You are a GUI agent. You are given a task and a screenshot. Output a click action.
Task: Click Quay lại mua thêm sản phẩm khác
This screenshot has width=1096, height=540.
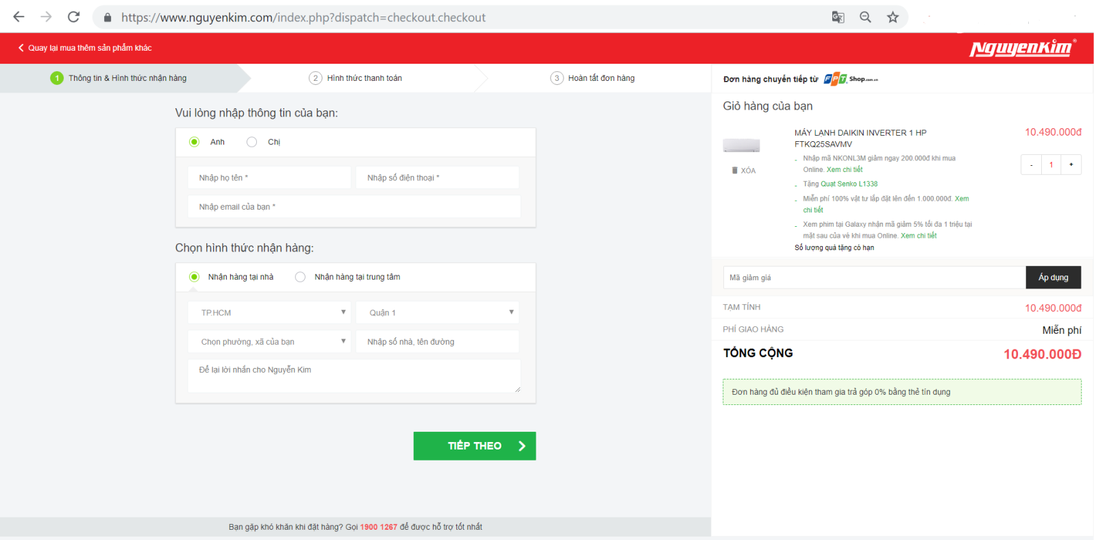pos(85,48)
